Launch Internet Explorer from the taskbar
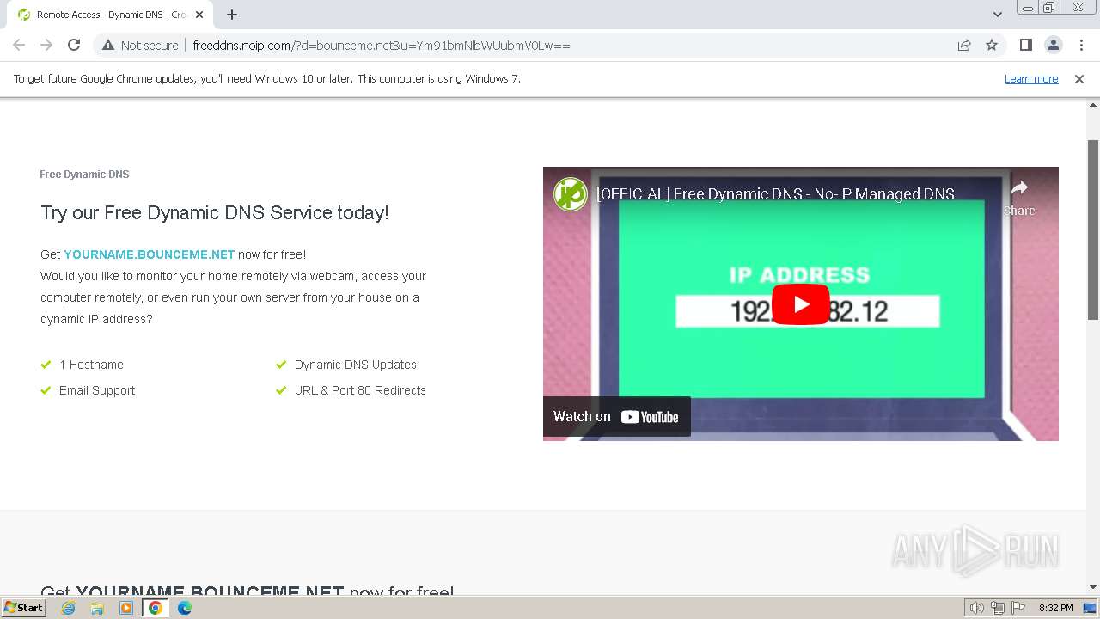The height and width of the screenshot is (619, 1100). click(68, 608)
